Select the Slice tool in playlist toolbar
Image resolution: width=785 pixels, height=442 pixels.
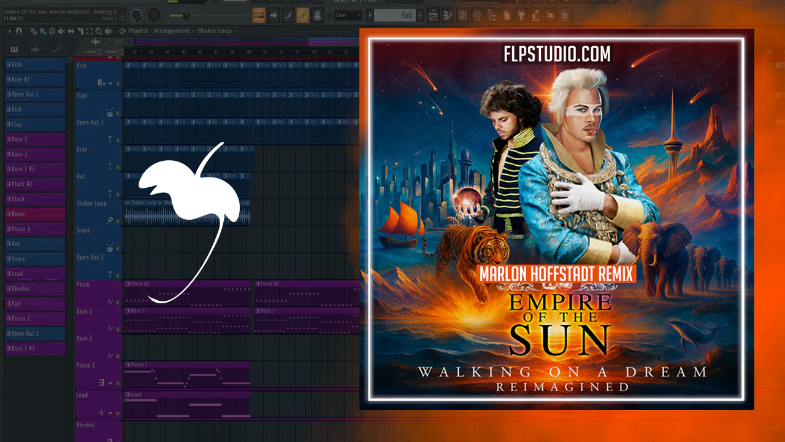[82, 31]
